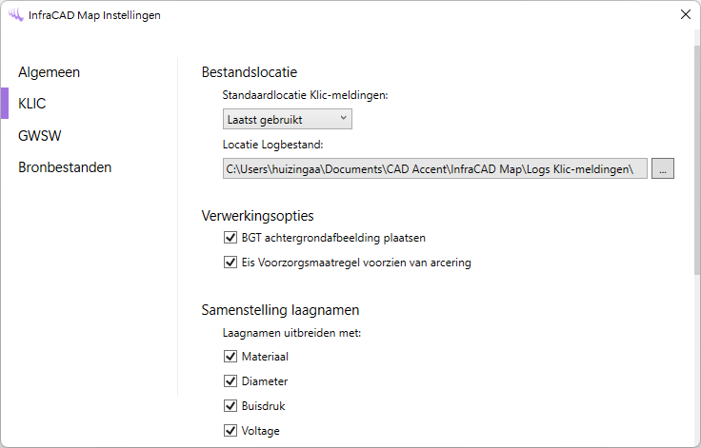The image size is (701, 448).
Task: Open the Algemeen settings section
Action: click(x=49, y=71)
